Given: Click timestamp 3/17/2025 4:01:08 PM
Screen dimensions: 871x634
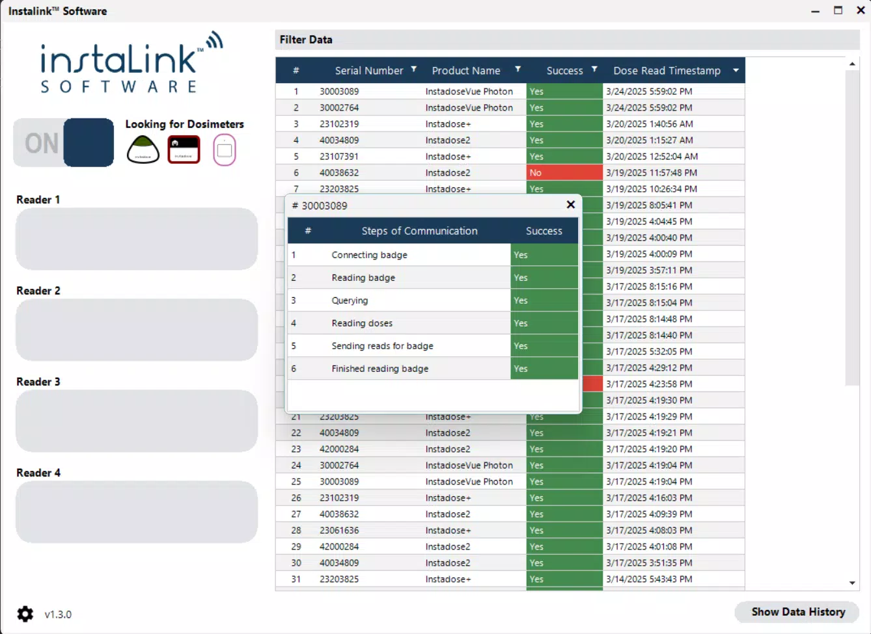Looking at the screenshot, I should [x=649, y=547].
